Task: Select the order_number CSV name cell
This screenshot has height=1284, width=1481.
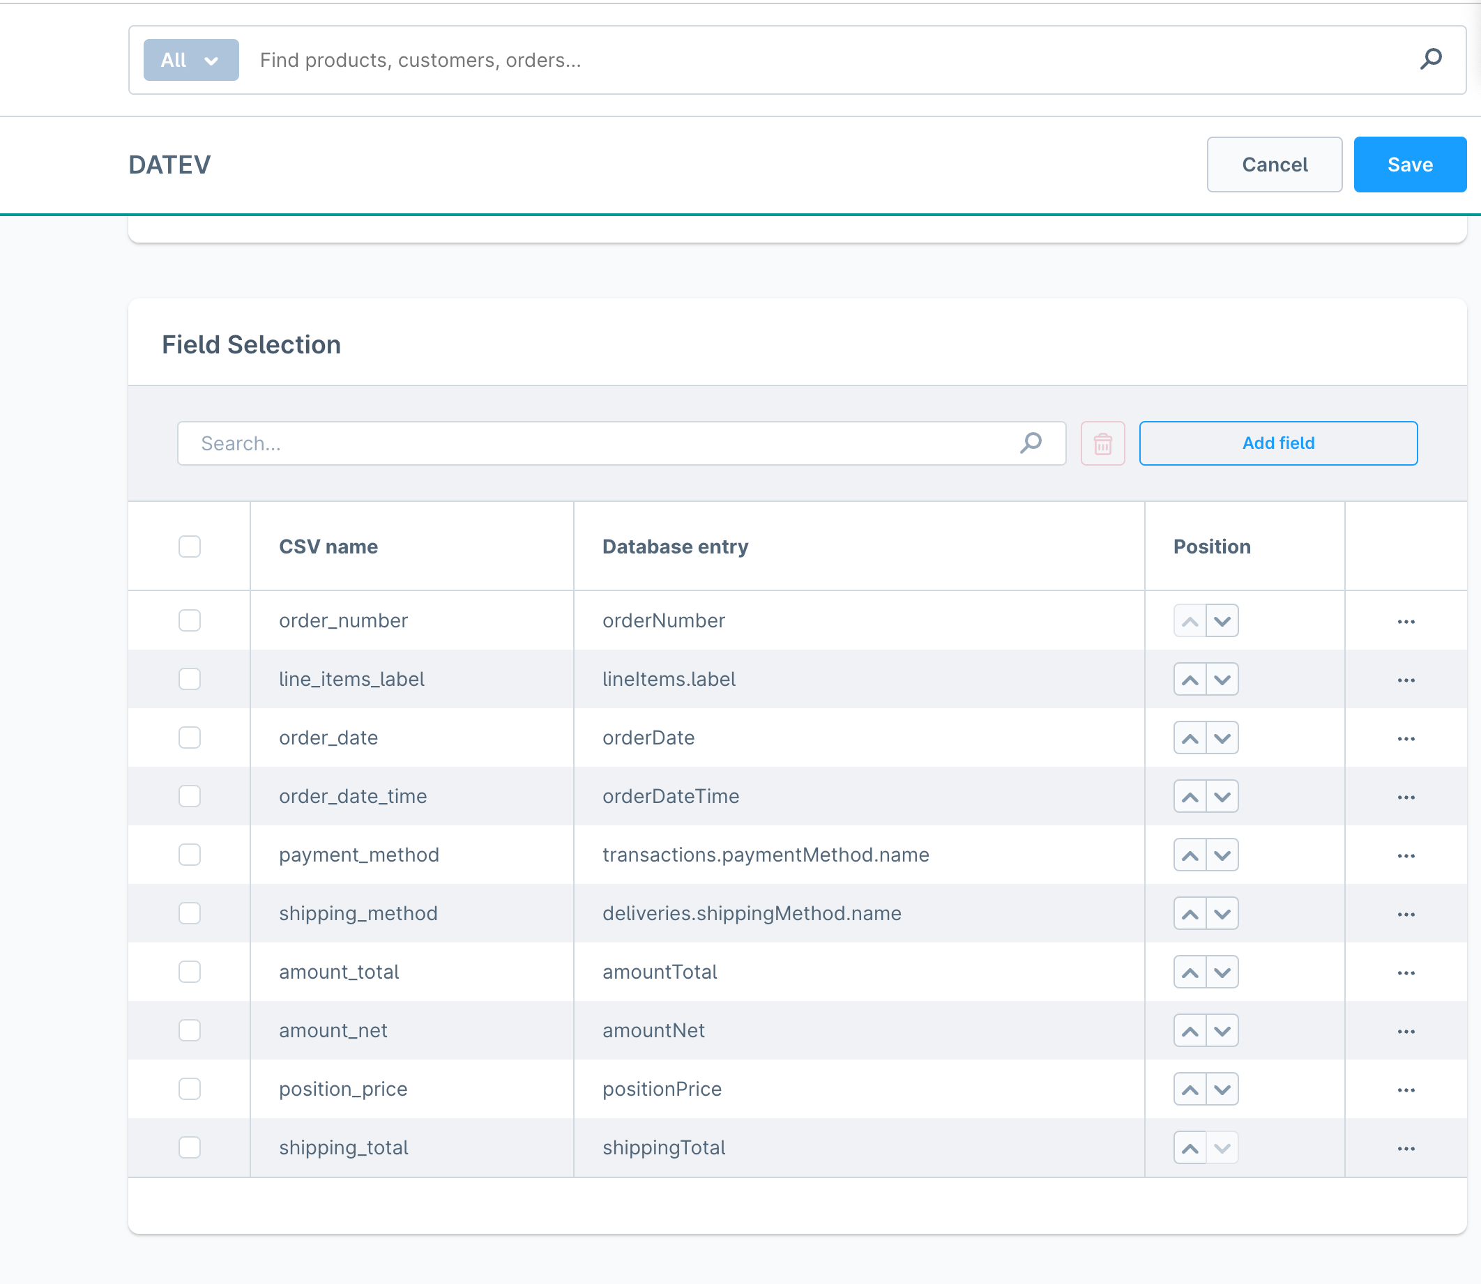Action: point(411,620)
